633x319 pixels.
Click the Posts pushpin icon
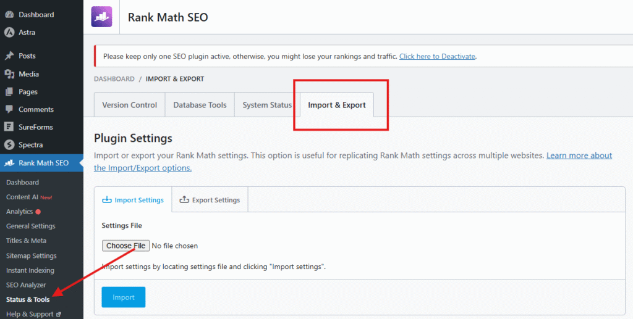click(x=9, y=56)
